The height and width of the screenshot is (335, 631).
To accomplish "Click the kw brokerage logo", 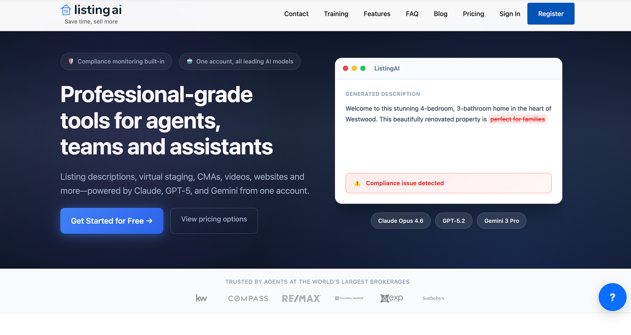I will pos(202,298).
